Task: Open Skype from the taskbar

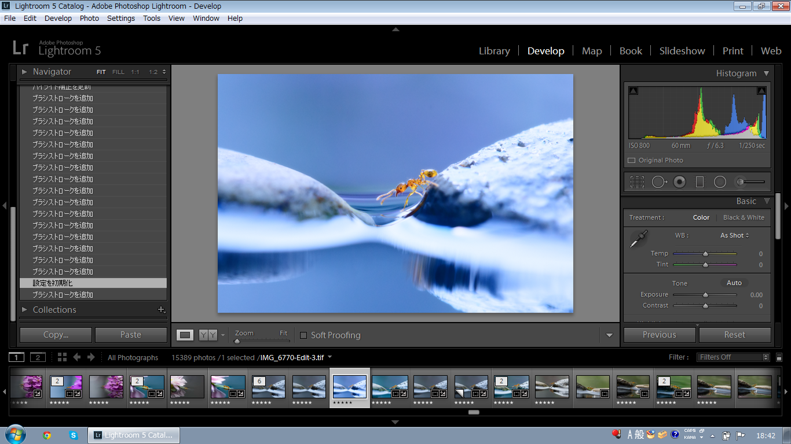Action: coord(74,435)
